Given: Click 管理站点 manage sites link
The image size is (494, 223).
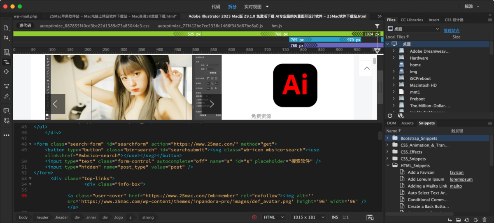Looking at the screenshot, I should 452,30.
